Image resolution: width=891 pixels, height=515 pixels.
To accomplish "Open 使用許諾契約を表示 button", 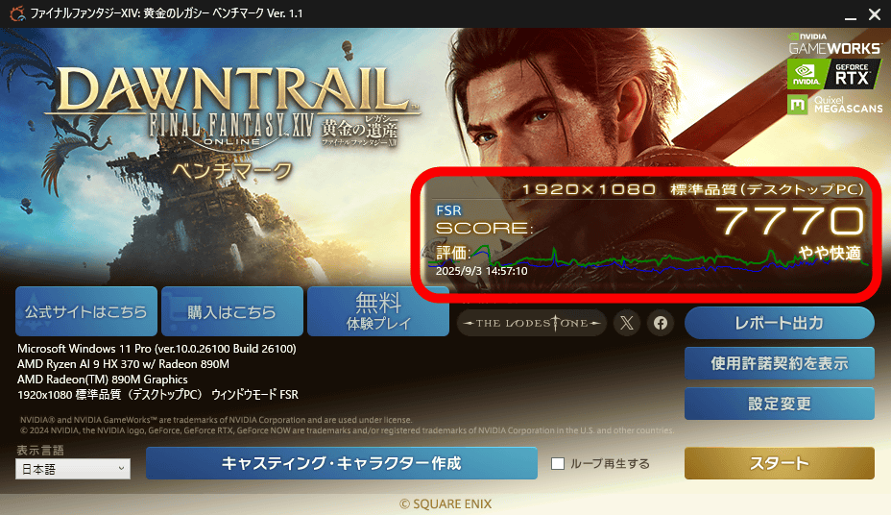I will tap(779, 363).
